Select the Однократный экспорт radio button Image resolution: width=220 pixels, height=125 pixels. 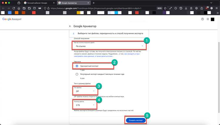point(77,66)
